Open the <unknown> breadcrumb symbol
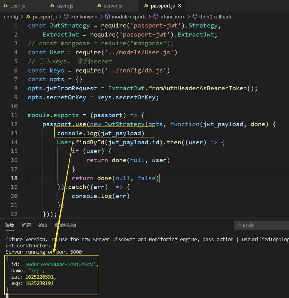This screenshot has width=289, height=298. point(84,17)
